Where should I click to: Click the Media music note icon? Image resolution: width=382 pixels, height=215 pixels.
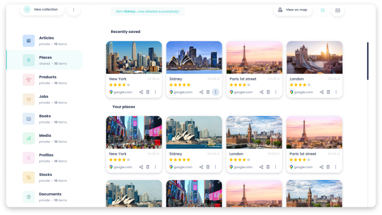[29, 138]
